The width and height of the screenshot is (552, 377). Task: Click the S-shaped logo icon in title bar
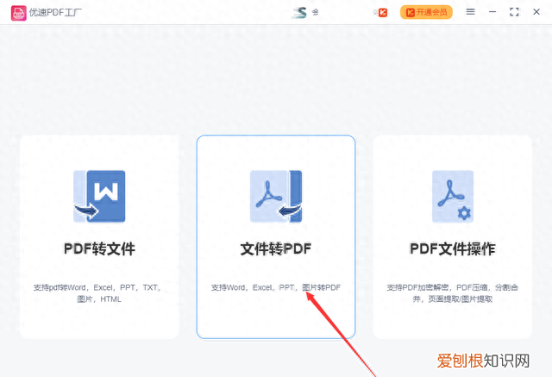click(x=300, y=13)
